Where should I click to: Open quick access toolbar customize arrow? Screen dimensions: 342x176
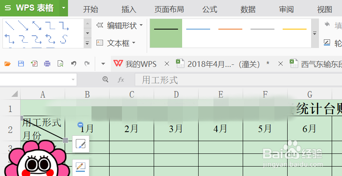pyautogui.click(x=103, y=64)
